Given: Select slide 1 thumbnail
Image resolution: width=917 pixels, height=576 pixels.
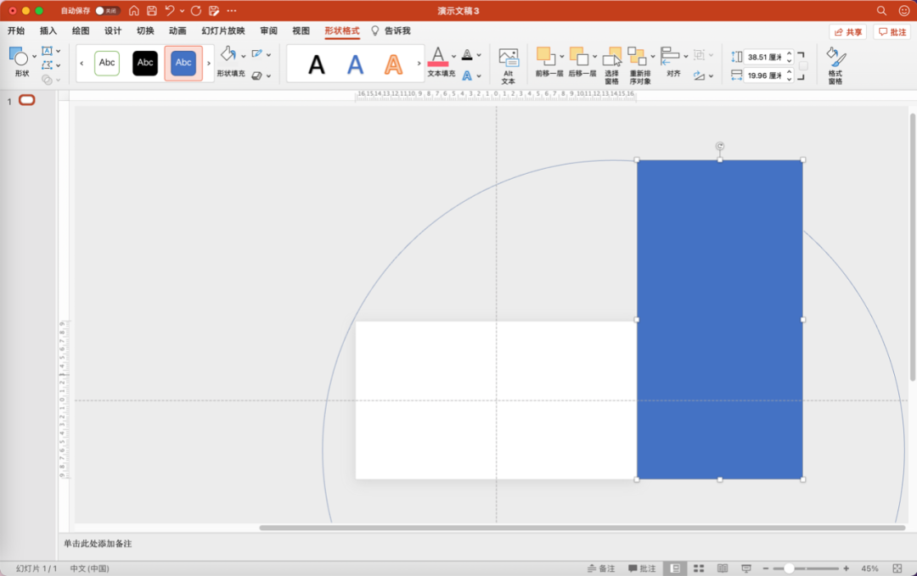Looking at the screenshot, I should [x=27, y=100].
